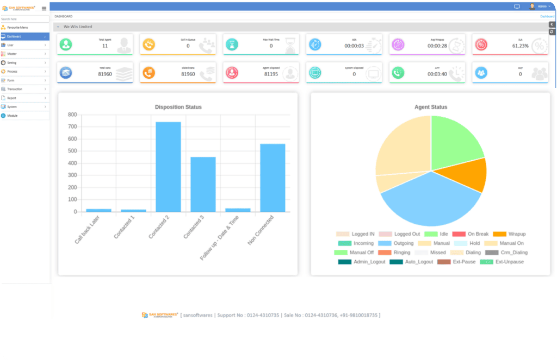Toggle the Ext-Pause legend swatch
557x360 pixels.
pyautogui.click(x=444, y=262)
